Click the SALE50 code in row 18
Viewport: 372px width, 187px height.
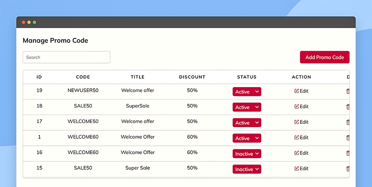(x=83, y=106)
